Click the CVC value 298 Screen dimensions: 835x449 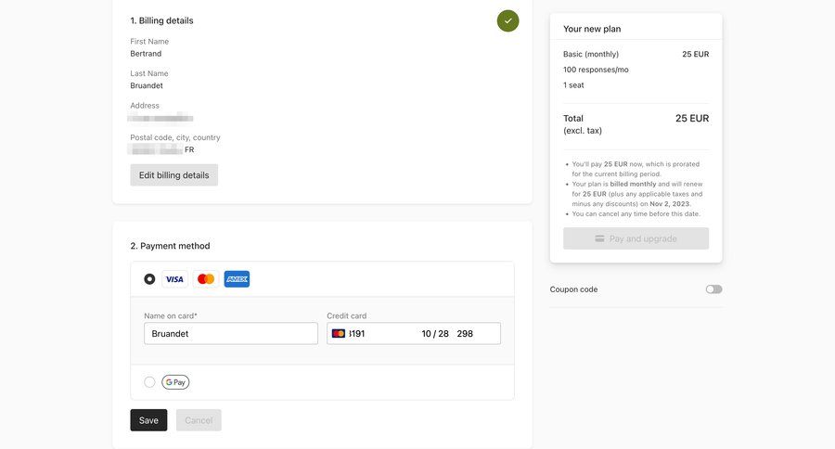(x=465, y=333)
